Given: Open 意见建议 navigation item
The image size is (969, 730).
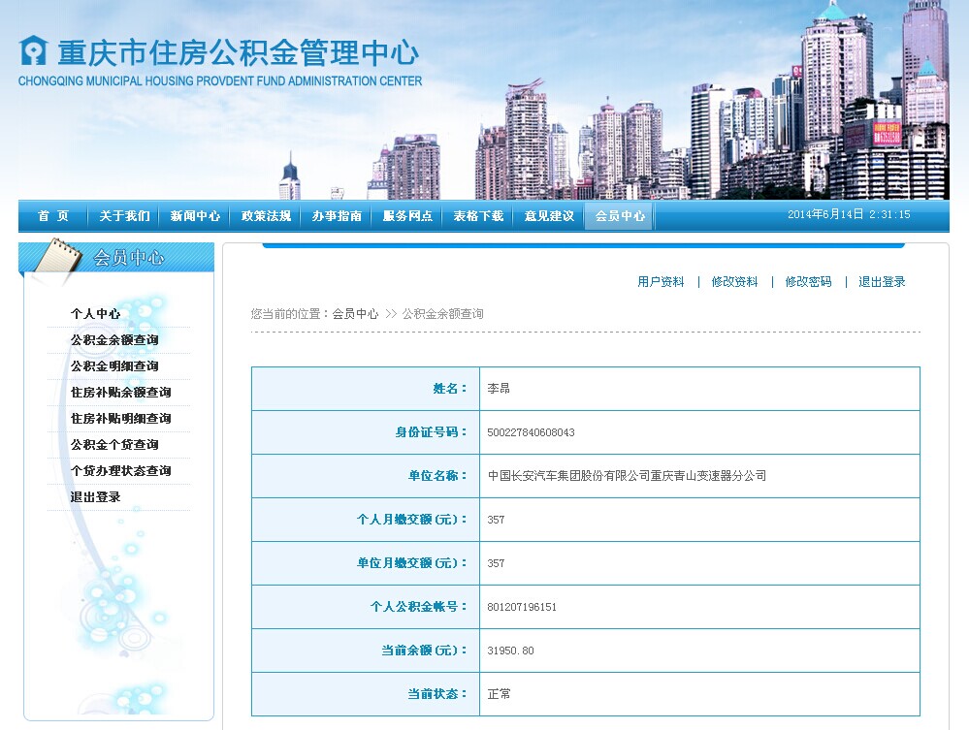Looking at the screenshot, I should click(x=549, y=215).
